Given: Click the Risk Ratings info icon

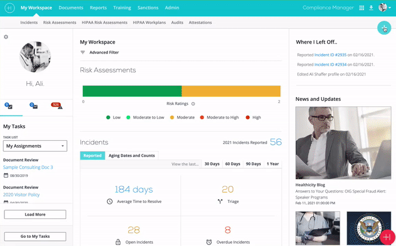Looking at the screenshot, I should click(x=193, y=104).
